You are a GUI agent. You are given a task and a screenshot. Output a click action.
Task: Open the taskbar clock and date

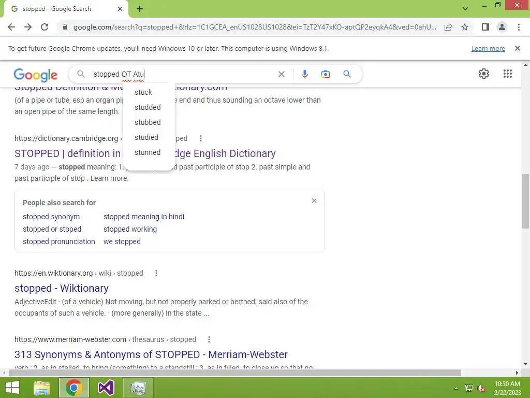[x=507, y=388]
